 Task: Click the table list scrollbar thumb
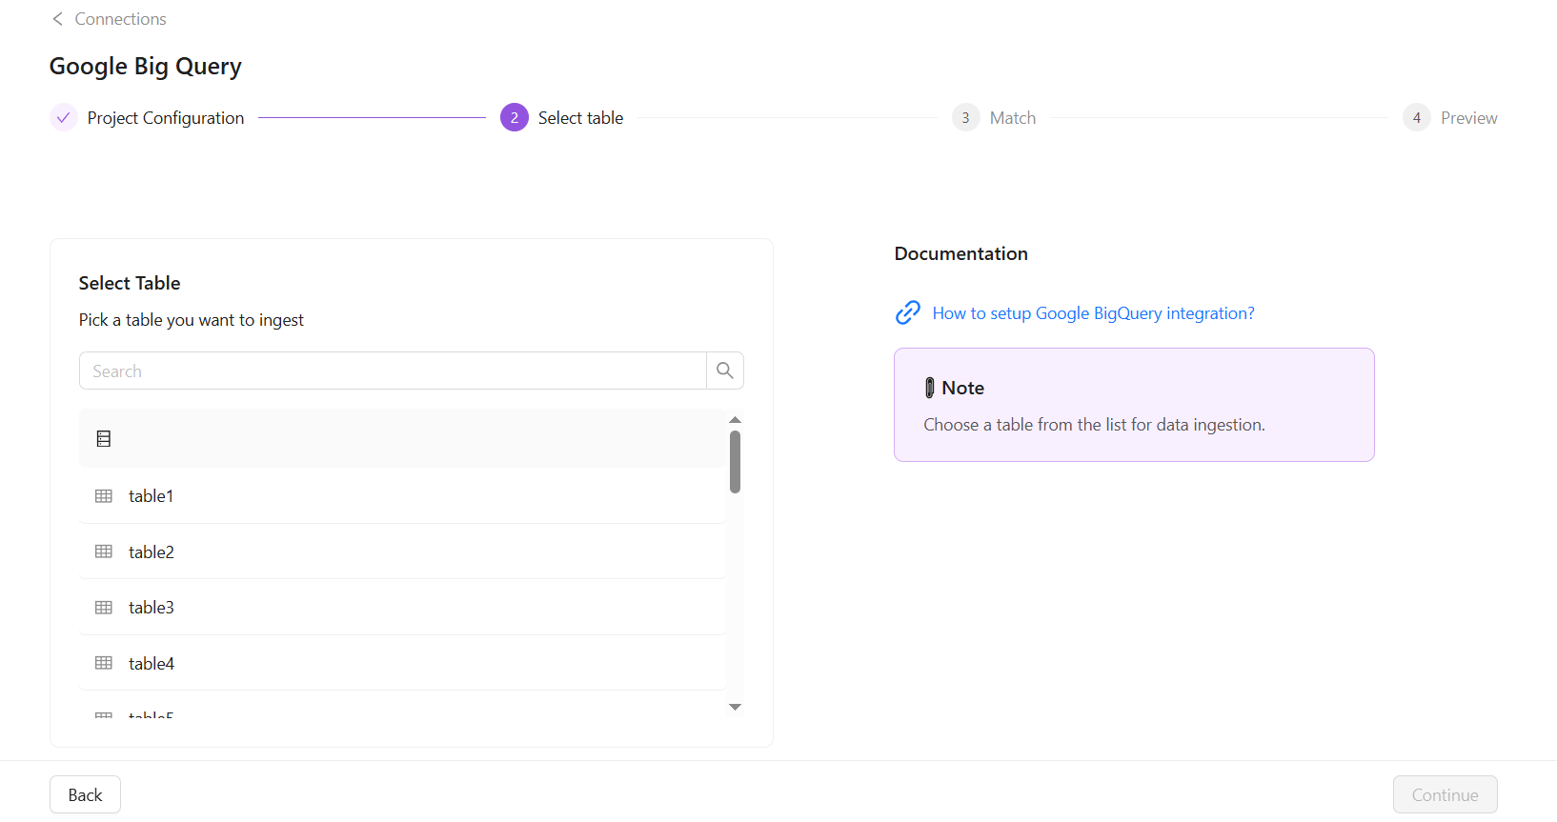[735, 462]
